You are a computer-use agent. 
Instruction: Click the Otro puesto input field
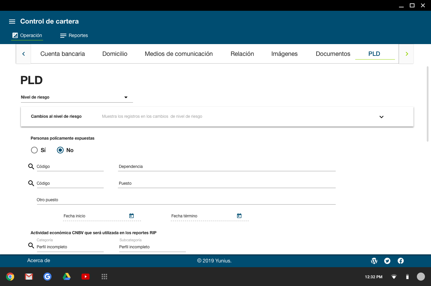[186, 200]
